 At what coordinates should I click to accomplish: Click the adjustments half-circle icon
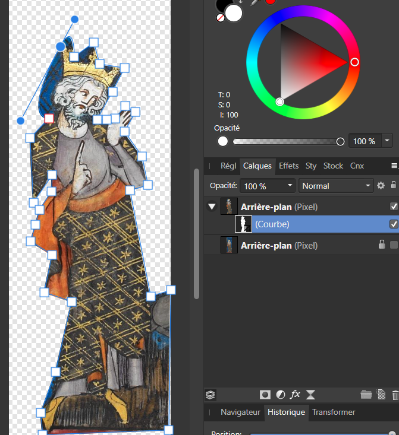point(280,395)
